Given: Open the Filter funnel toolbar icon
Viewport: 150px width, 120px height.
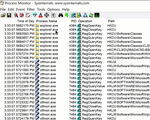Looking at the screenshot, I should (x=35, y=15).
